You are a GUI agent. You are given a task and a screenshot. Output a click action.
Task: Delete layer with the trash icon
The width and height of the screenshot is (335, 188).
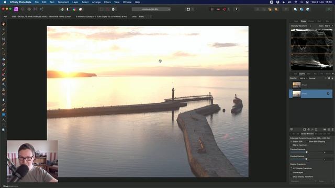pos(333,130)
